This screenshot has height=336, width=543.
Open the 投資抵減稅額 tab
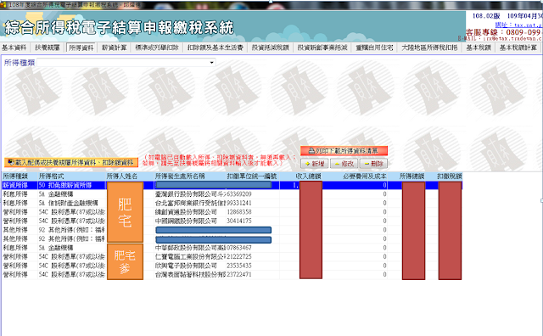tap(270, 48)
